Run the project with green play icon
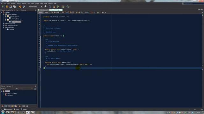 click(58, 7)
